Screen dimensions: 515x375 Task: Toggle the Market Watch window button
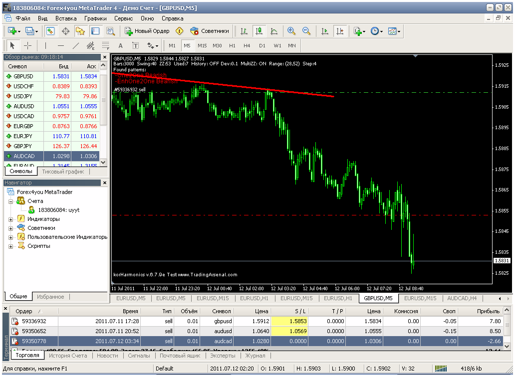(x=50, y=31)
